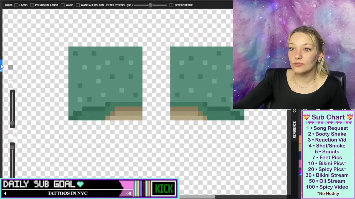This screenshot has height=199, width=355.
Task: Click the brush size vertical slider
Action: coord(12,109)
